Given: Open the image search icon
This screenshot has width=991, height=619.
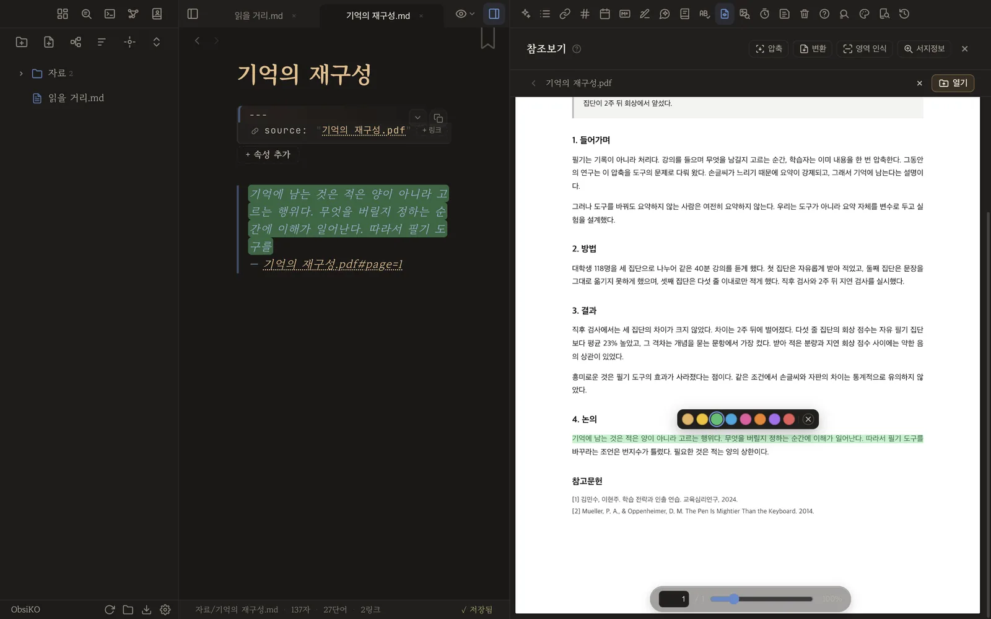Looking at the screenshot, I should point(744,14).
